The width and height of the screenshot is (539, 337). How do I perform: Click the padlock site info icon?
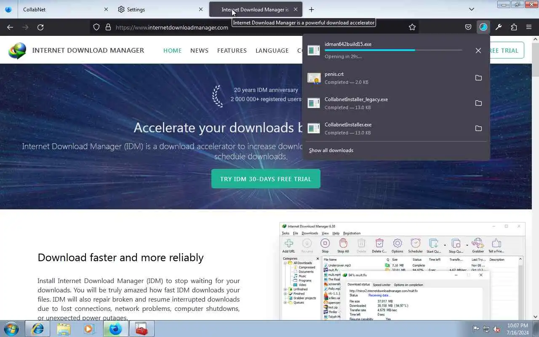pyautogui.click(x=108, y=27)
